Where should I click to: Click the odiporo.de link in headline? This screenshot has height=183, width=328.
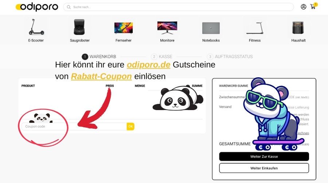[149, 65]
